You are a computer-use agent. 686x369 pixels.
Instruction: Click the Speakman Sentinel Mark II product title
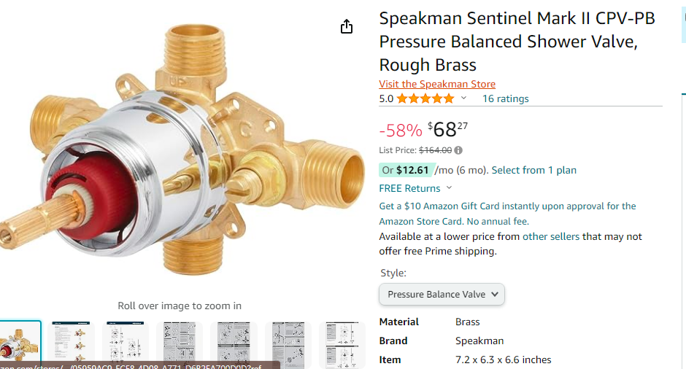[x=517, y=41]
